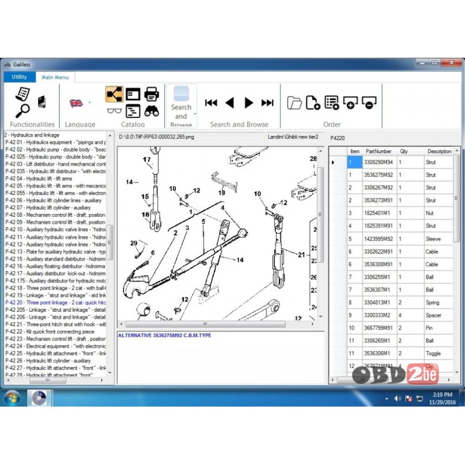The width and height of the screenshot is (465, 465).
Task: Create new order document icon
Action: click(313, 103)
